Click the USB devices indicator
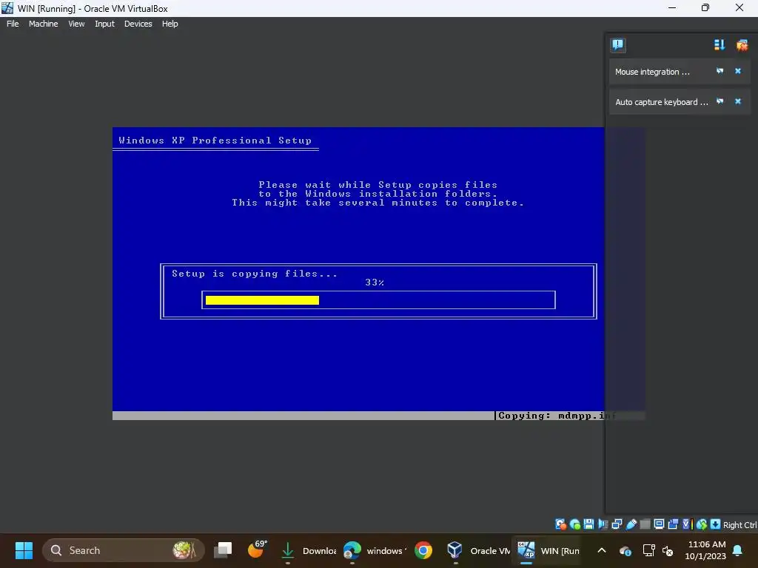 point(631,524)
